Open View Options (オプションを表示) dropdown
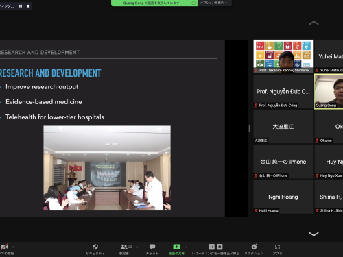This screenshot has width=343, height=257. (x=214, y=3)
